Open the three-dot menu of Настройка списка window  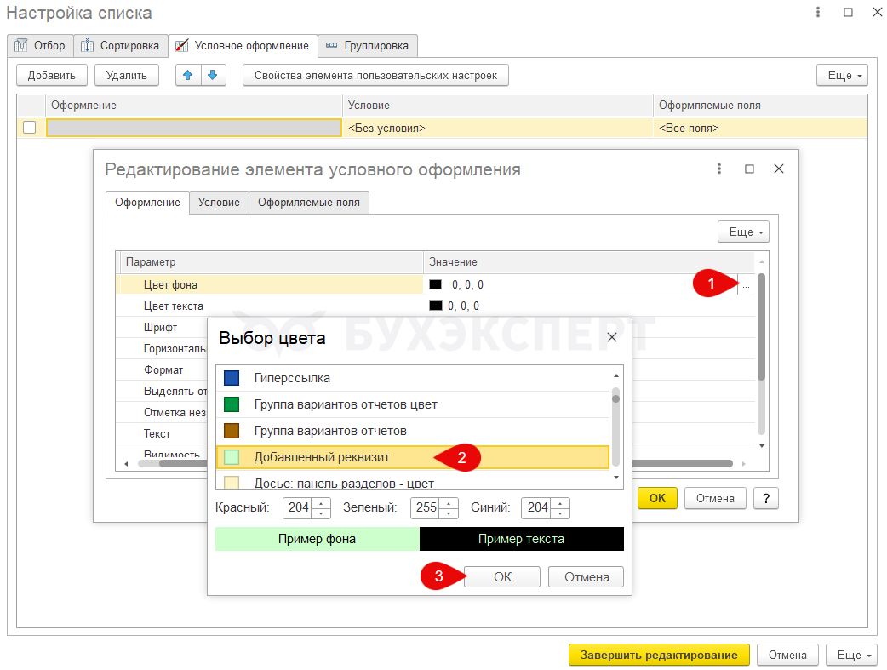tap(818, 13)
